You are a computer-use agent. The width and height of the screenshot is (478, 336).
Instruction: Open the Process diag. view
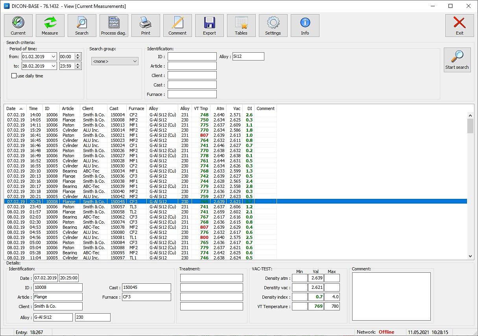tap(114, 26)
